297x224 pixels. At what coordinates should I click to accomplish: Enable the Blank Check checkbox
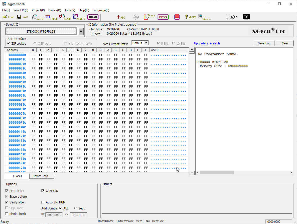point(7,214)
